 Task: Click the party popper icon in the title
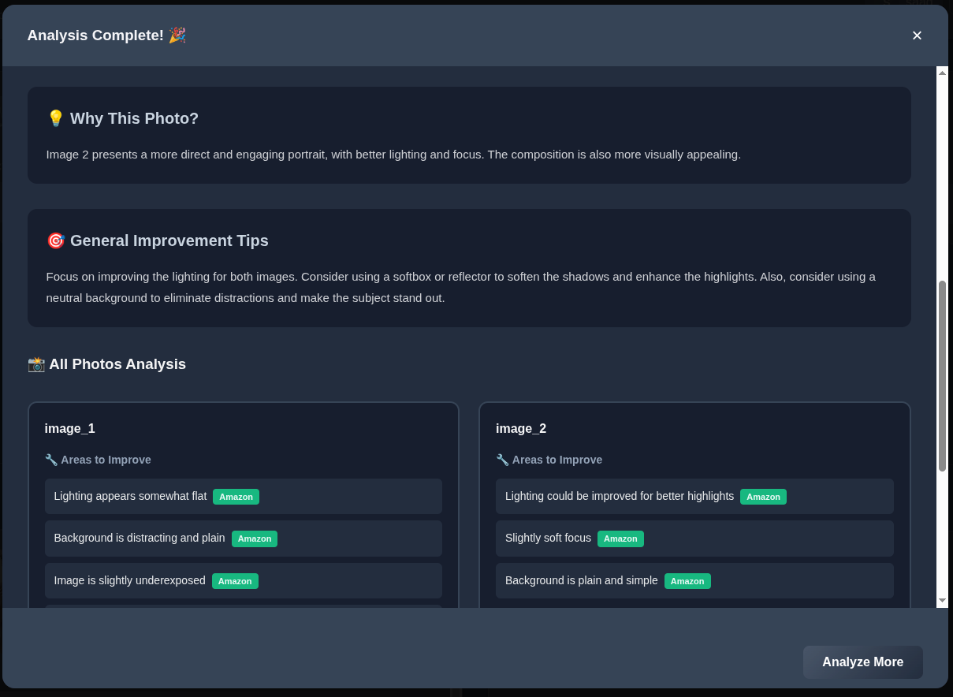point(177,35)
